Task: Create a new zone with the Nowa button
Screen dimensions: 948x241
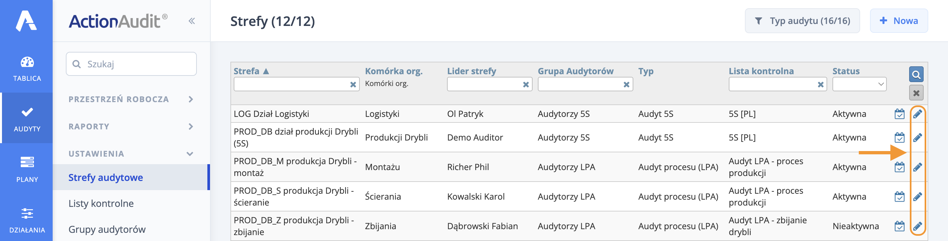Action: click(x=899, y=21)
